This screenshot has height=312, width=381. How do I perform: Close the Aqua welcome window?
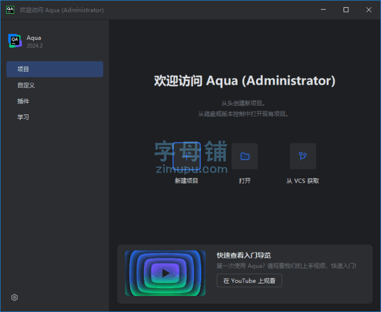[369, 10]
